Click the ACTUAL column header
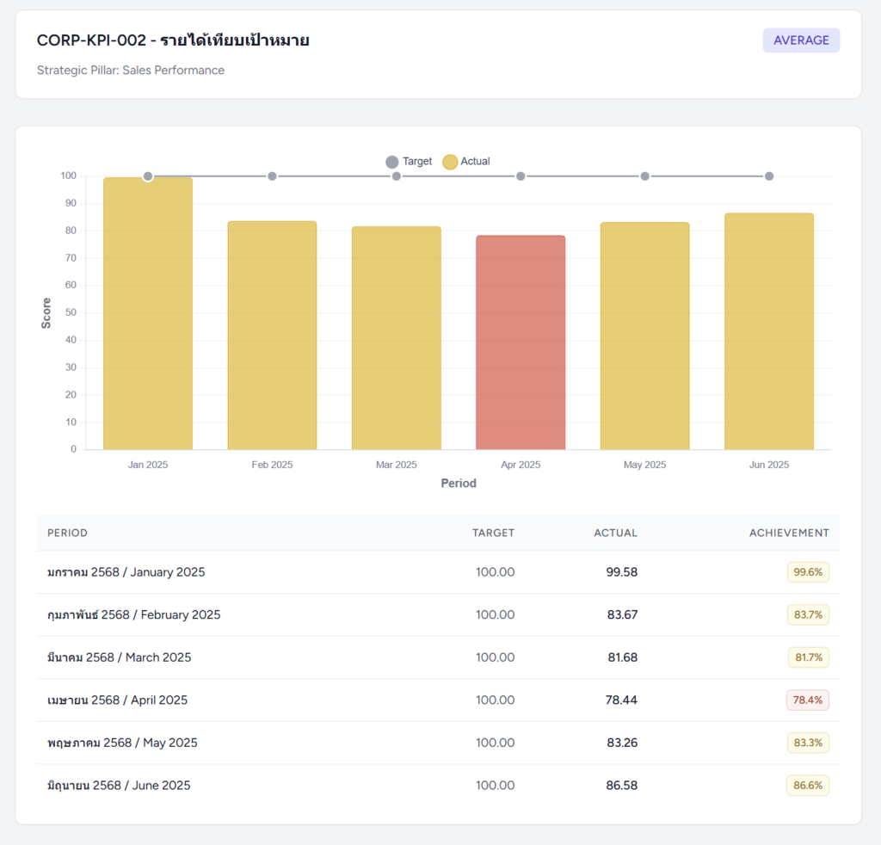Image resolution: width=881 pixels, height=845 pixels. [x=615, y=533]
